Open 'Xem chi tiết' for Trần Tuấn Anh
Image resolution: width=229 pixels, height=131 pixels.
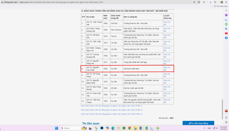(167, 43)
